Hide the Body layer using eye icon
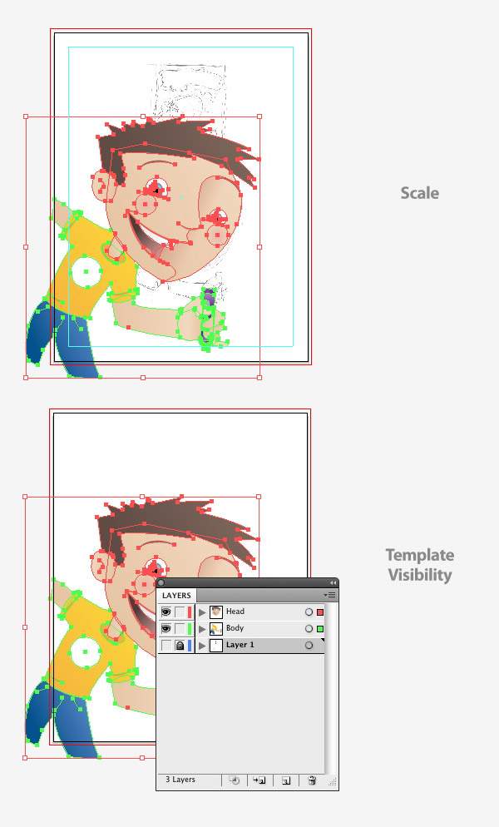This screenshot has width=499, height=827. 166,629
